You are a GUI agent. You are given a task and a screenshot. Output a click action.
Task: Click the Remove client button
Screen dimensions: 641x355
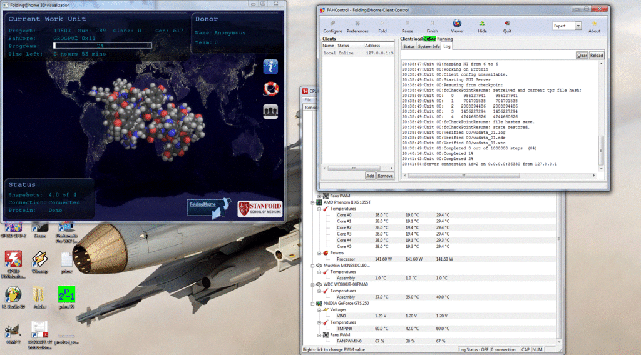pyautogui.click(x=385, y=176)
